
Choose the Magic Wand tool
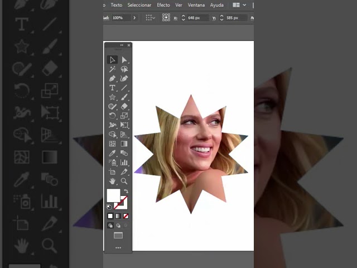pyautogui.click(x=112, y=69)
